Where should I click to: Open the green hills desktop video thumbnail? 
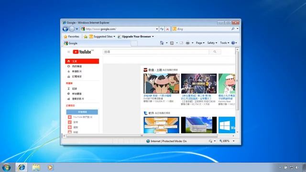[199, 125]
